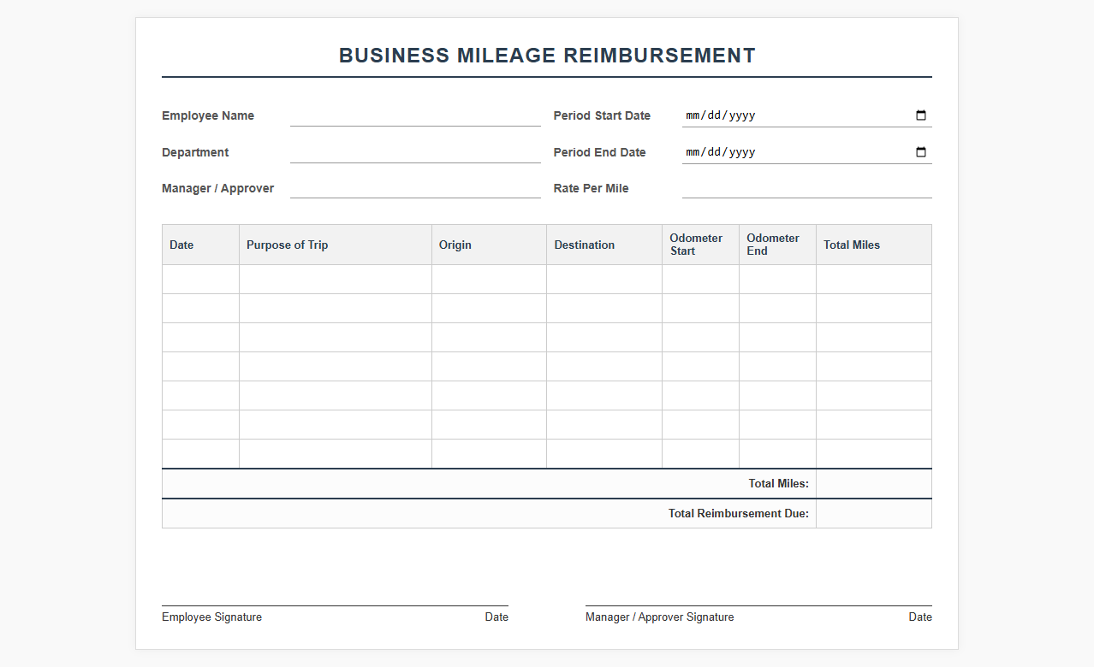Select first row Origin cell
This screenshot has height=667, width=1094.
coord(489,280)
